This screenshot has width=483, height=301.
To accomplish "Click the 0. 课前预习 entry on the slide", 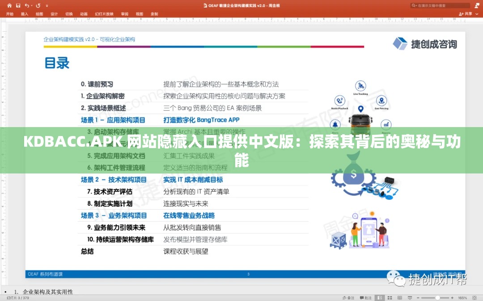I will pos(97,84).
